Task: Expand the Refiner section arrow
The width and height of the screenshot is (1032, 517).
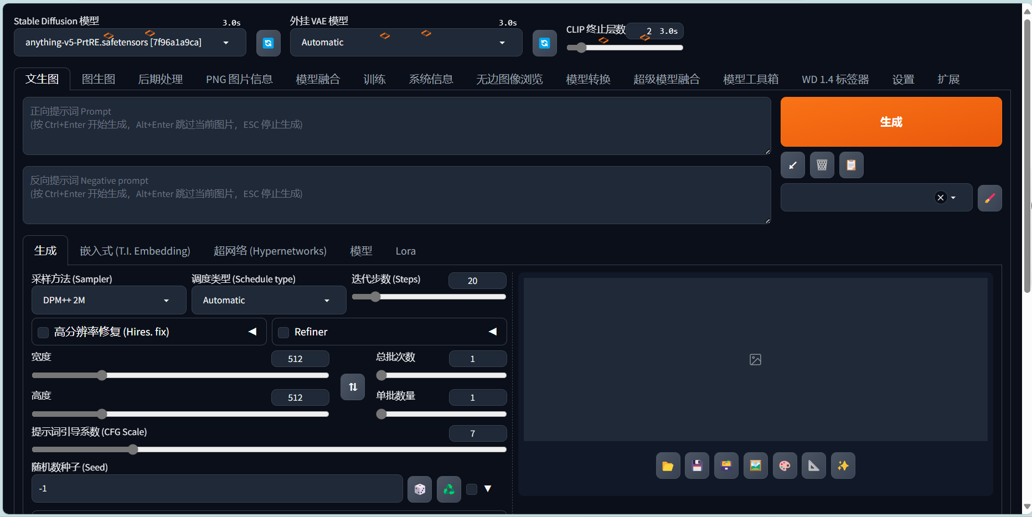Action: [493, 332]
